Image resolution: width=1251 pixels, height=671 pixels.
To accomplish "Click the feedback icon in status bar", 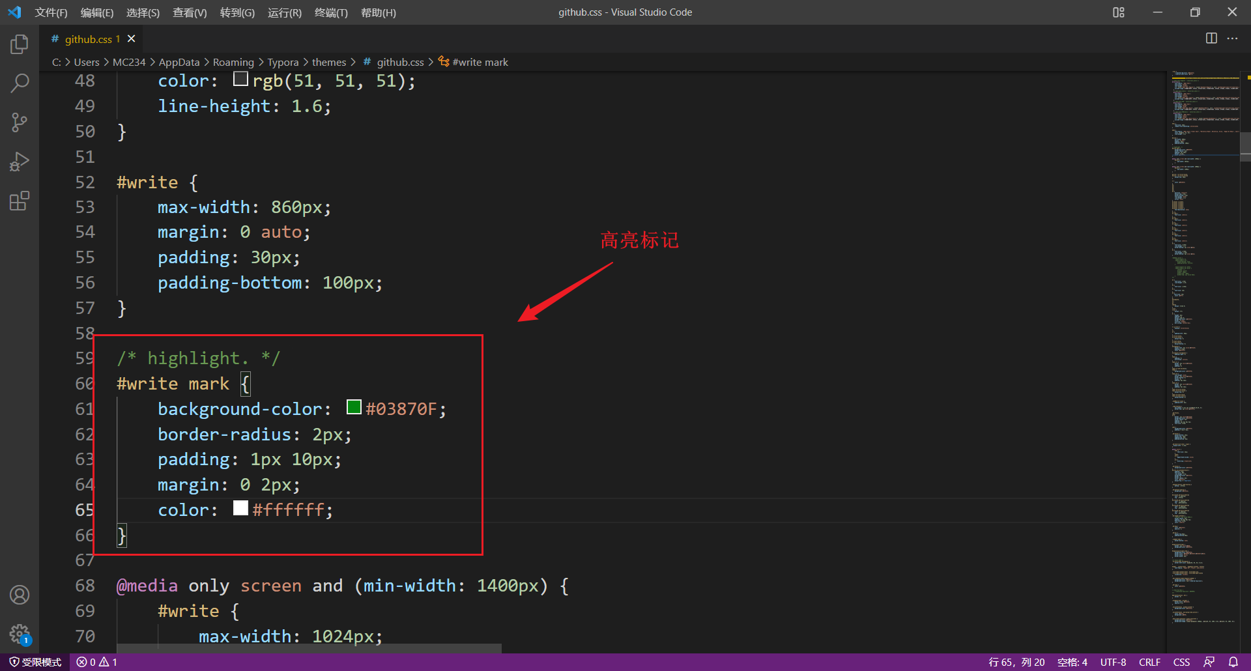I will pos(1209,662).
